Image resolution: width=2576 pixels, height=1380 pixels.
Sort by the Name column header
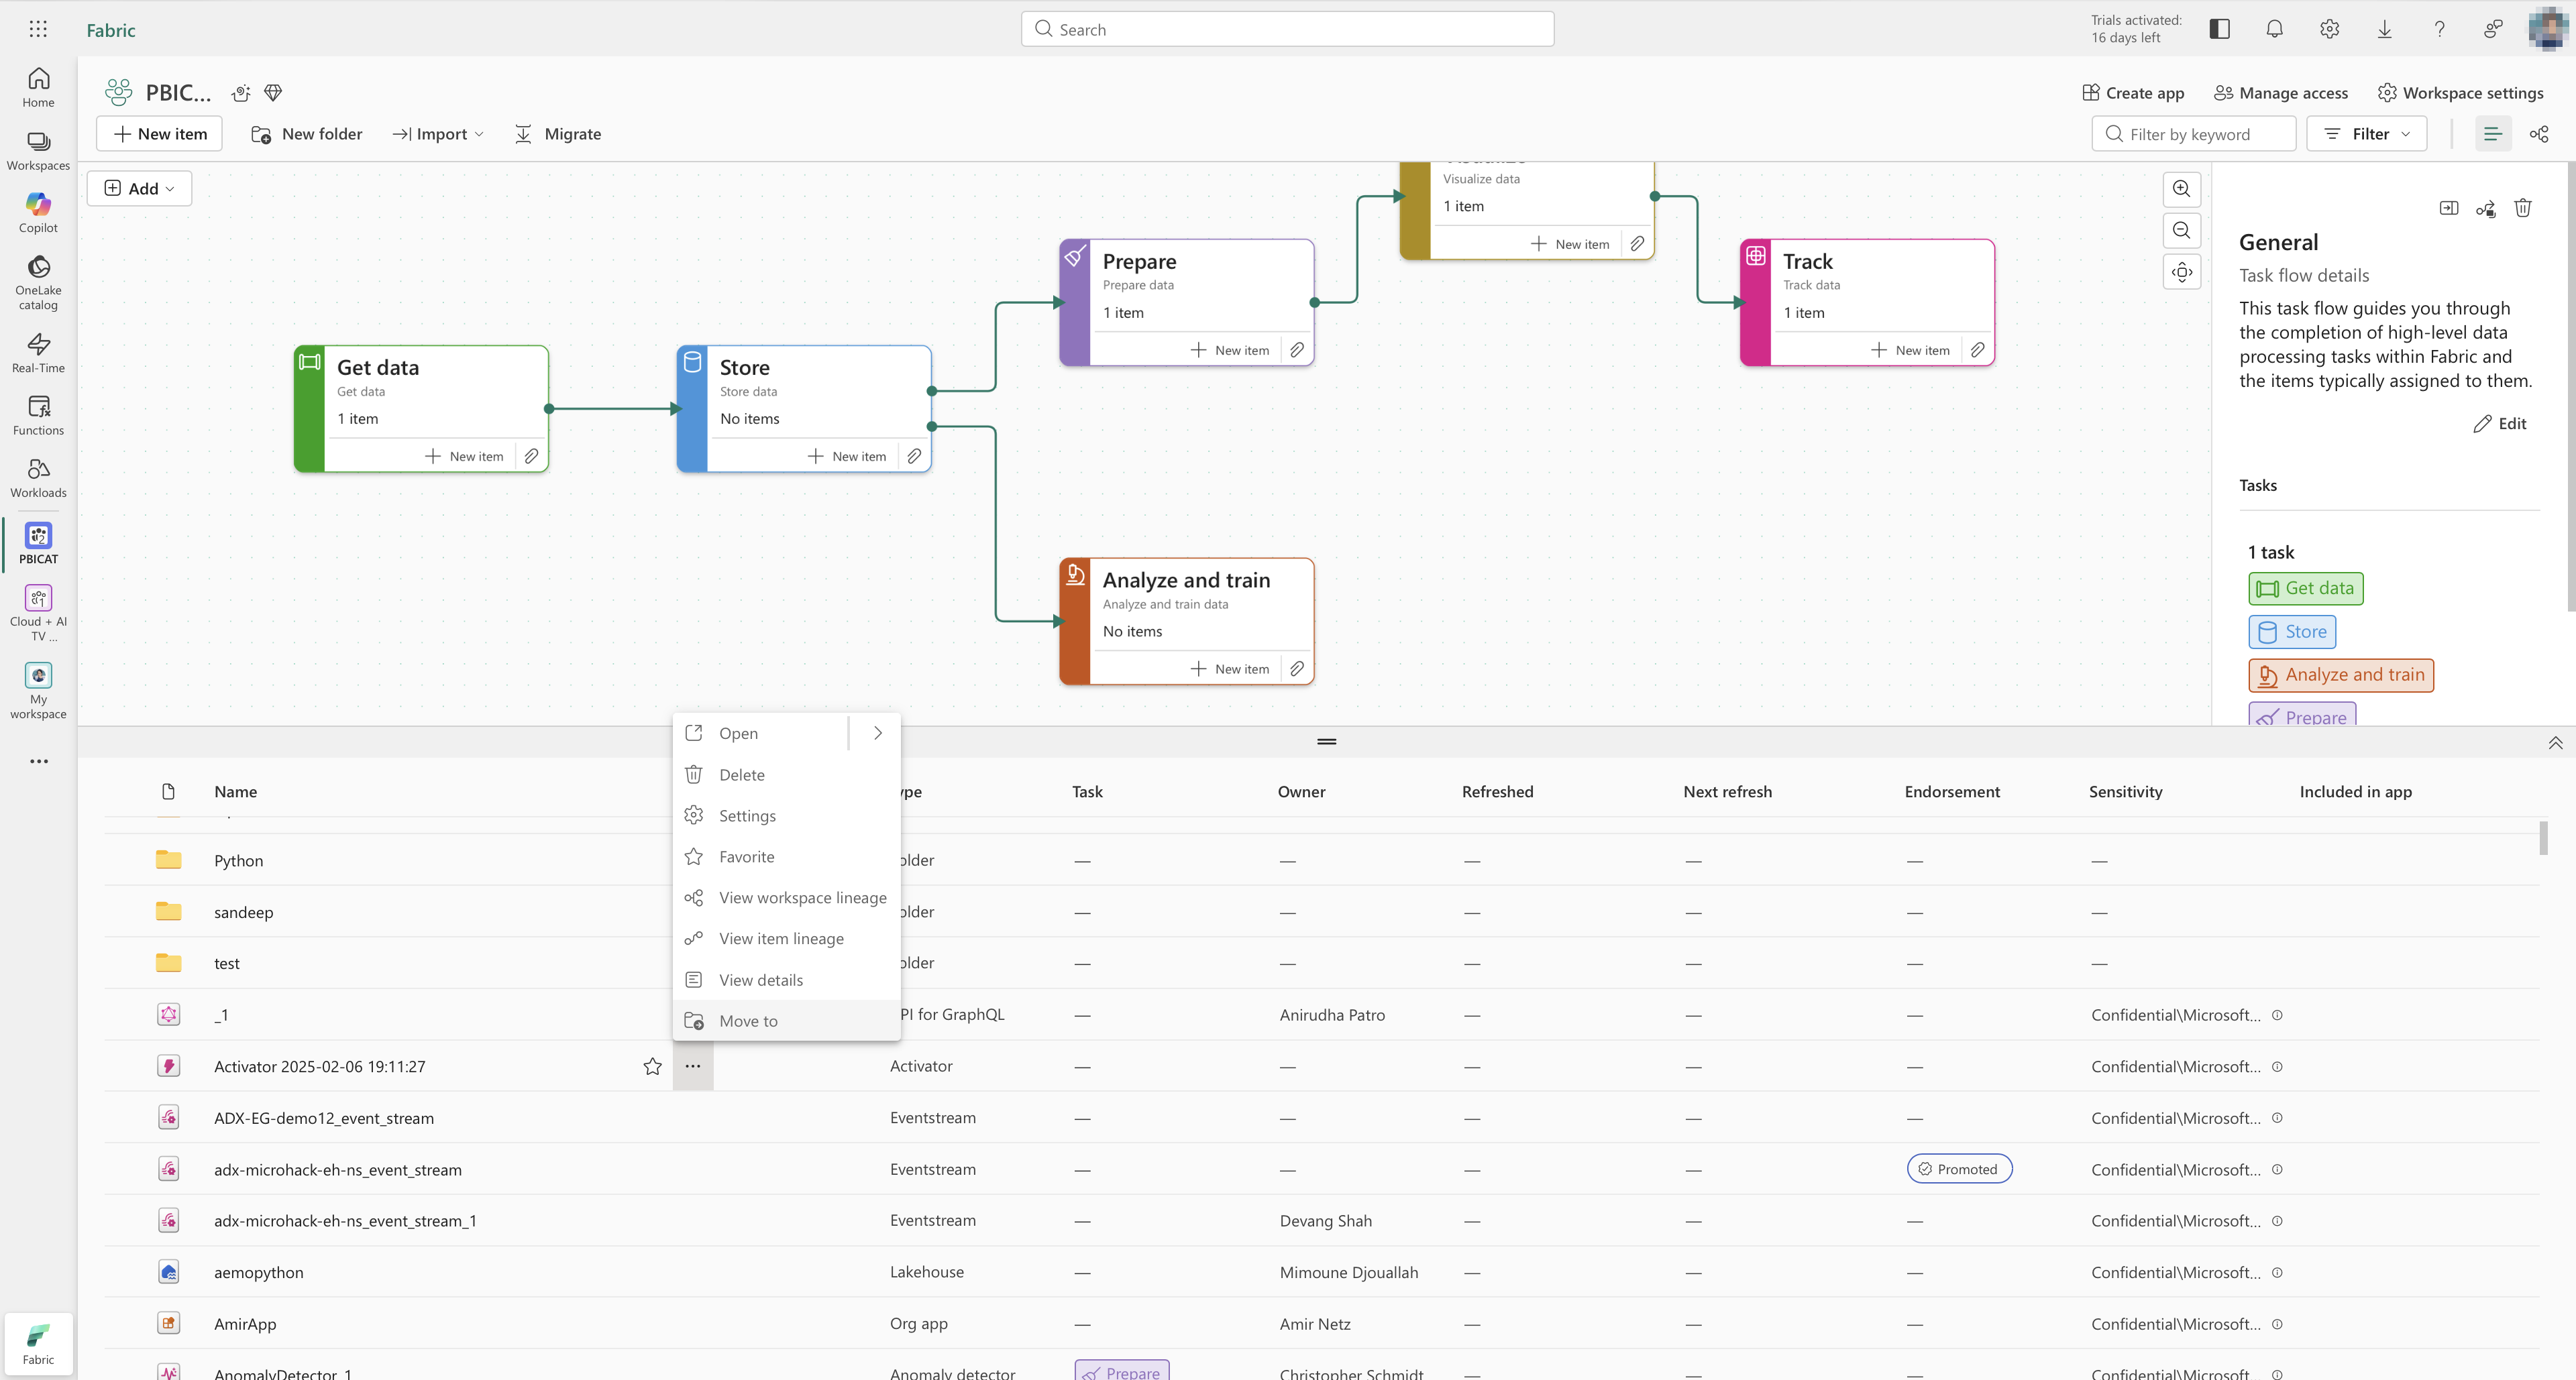pos(236,791)
